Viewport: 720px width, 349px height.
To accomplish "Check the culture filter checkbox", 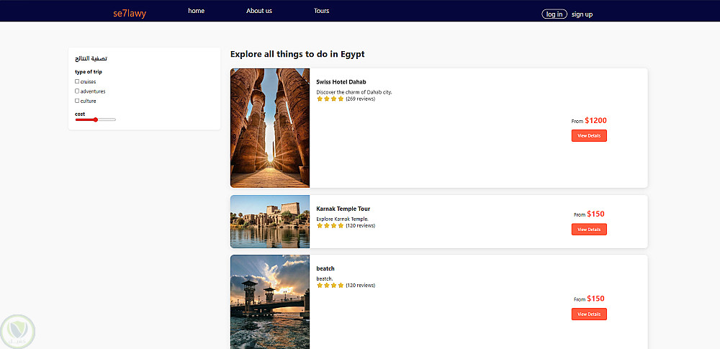I will pyautogui.click(x=77, y=101).
